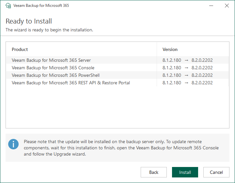
Task: Select the Microsoft 365 Console row
Action: [x=53, y=68]
